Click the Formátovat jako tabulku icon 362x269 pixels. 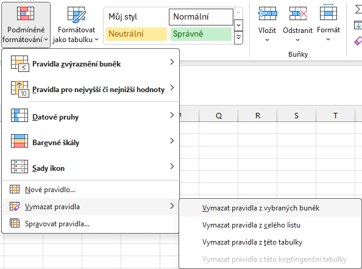click(x=76, y=15)
